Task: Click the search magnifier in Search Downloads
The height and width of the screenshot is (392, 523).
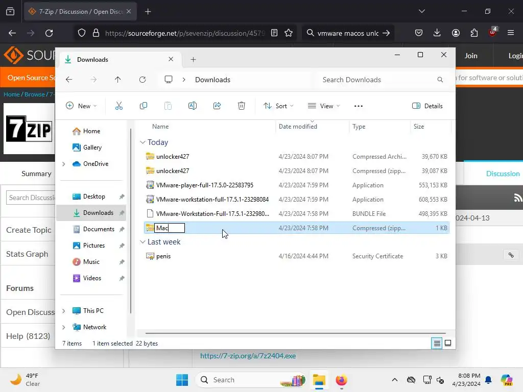Action: 440,80
